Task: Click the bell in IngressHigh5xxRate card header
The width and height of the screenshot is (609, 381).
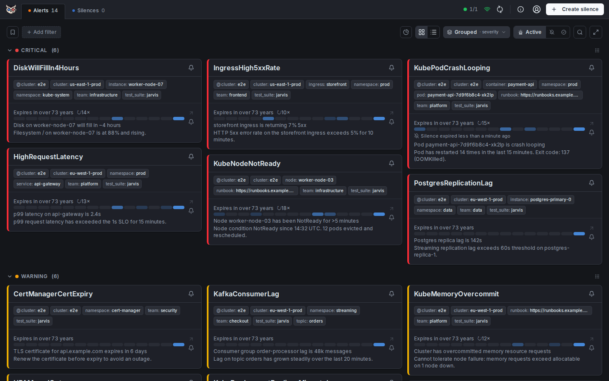Action: [392, 68]
